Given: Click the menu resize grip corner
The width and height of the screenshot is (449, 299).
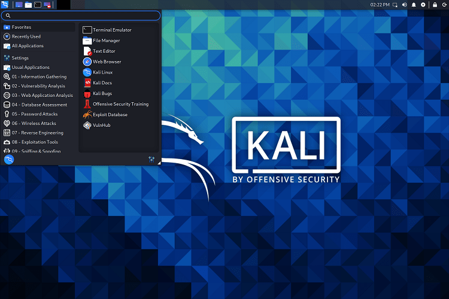Looking at the screenshot, I should coord(159,163).
